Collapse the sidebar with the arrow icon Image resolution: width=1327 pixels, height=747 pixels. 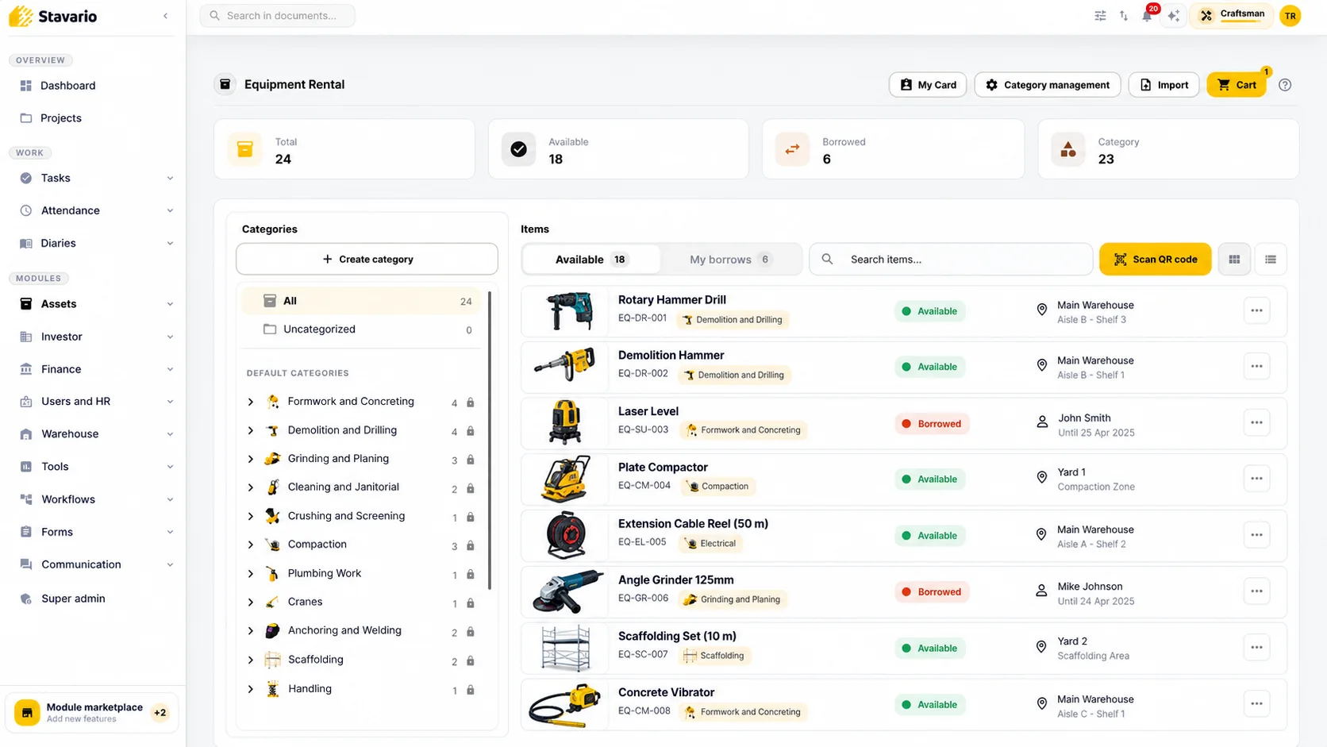pos(165,16)
